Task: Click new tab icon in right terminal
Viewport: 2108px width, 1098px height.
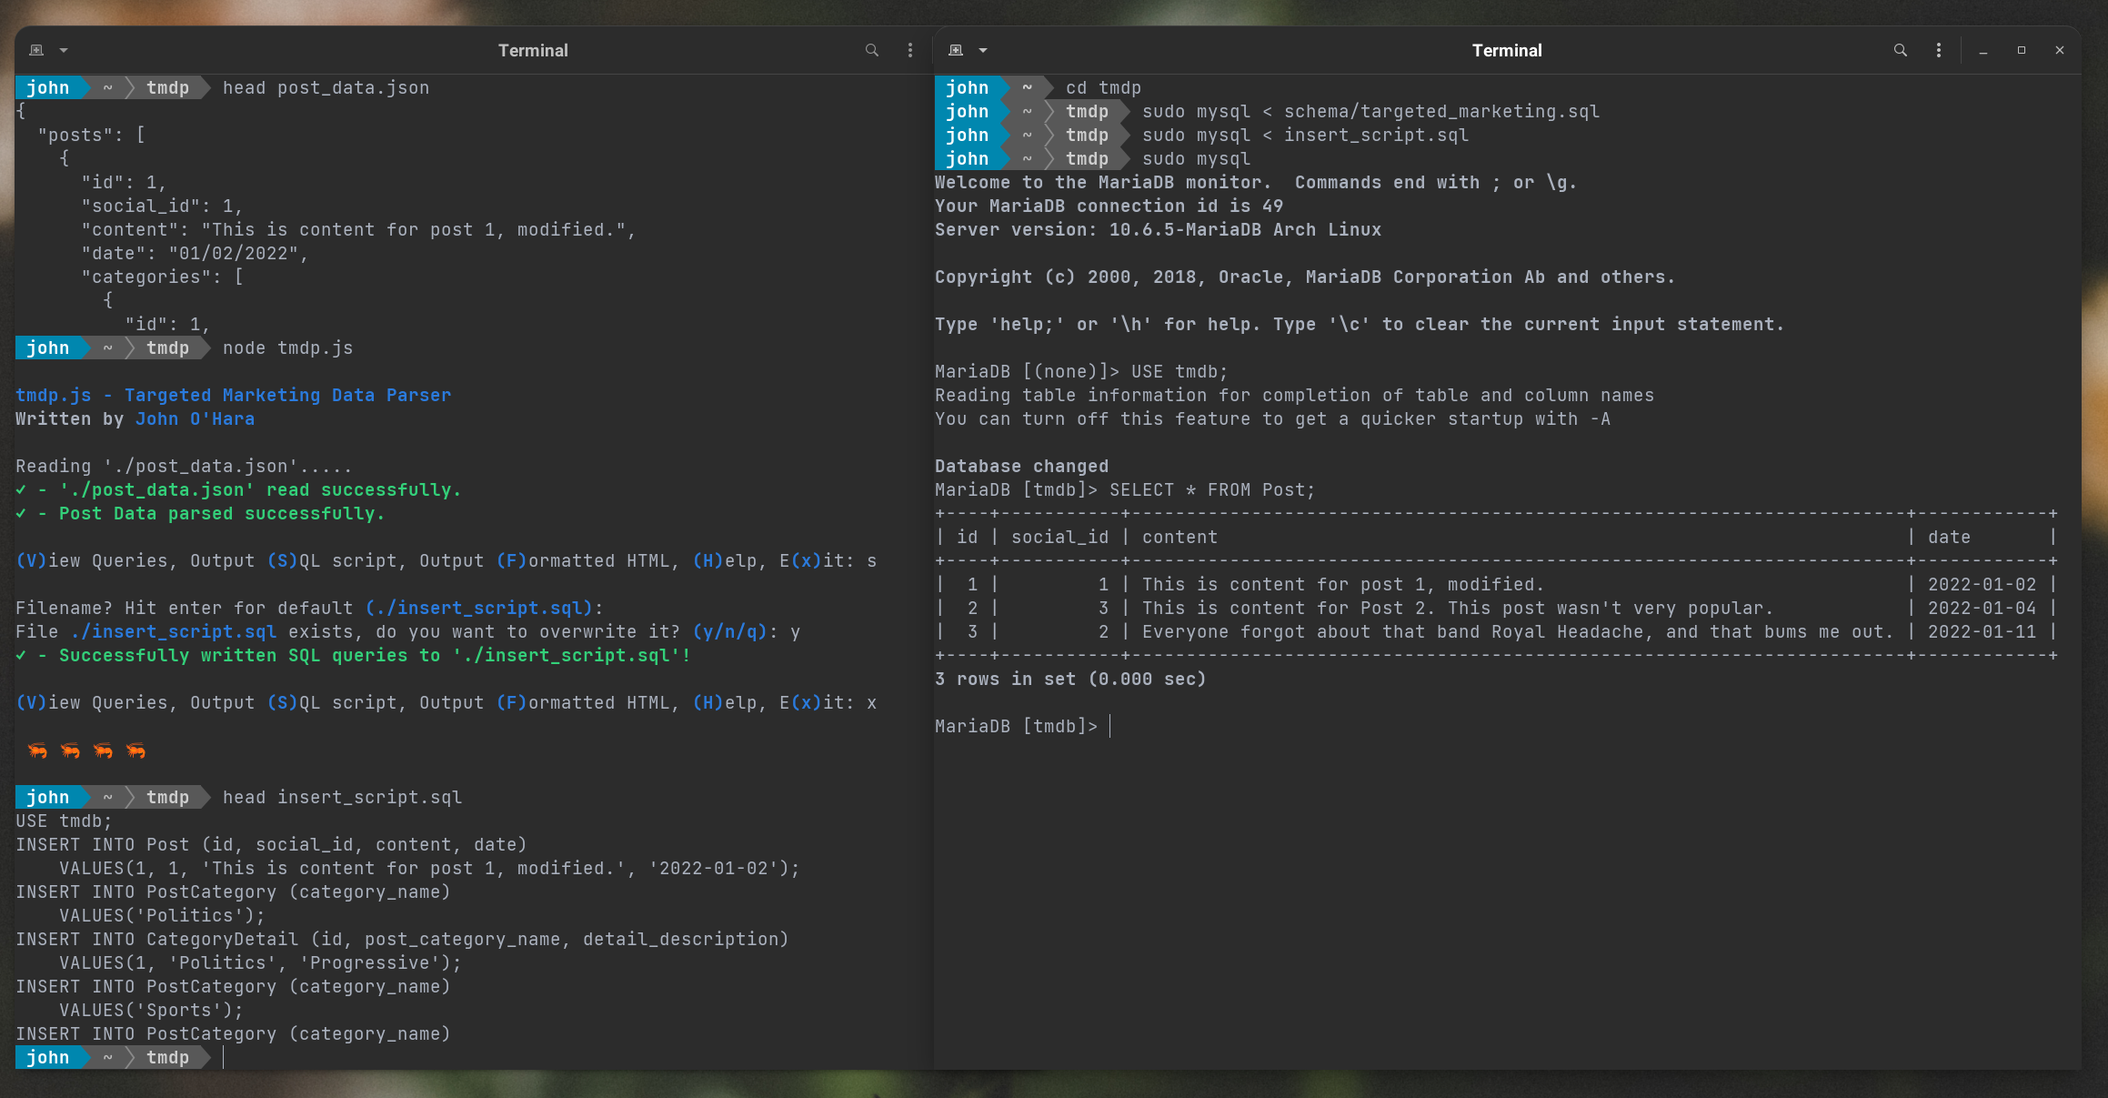Action: click(956, 50)
